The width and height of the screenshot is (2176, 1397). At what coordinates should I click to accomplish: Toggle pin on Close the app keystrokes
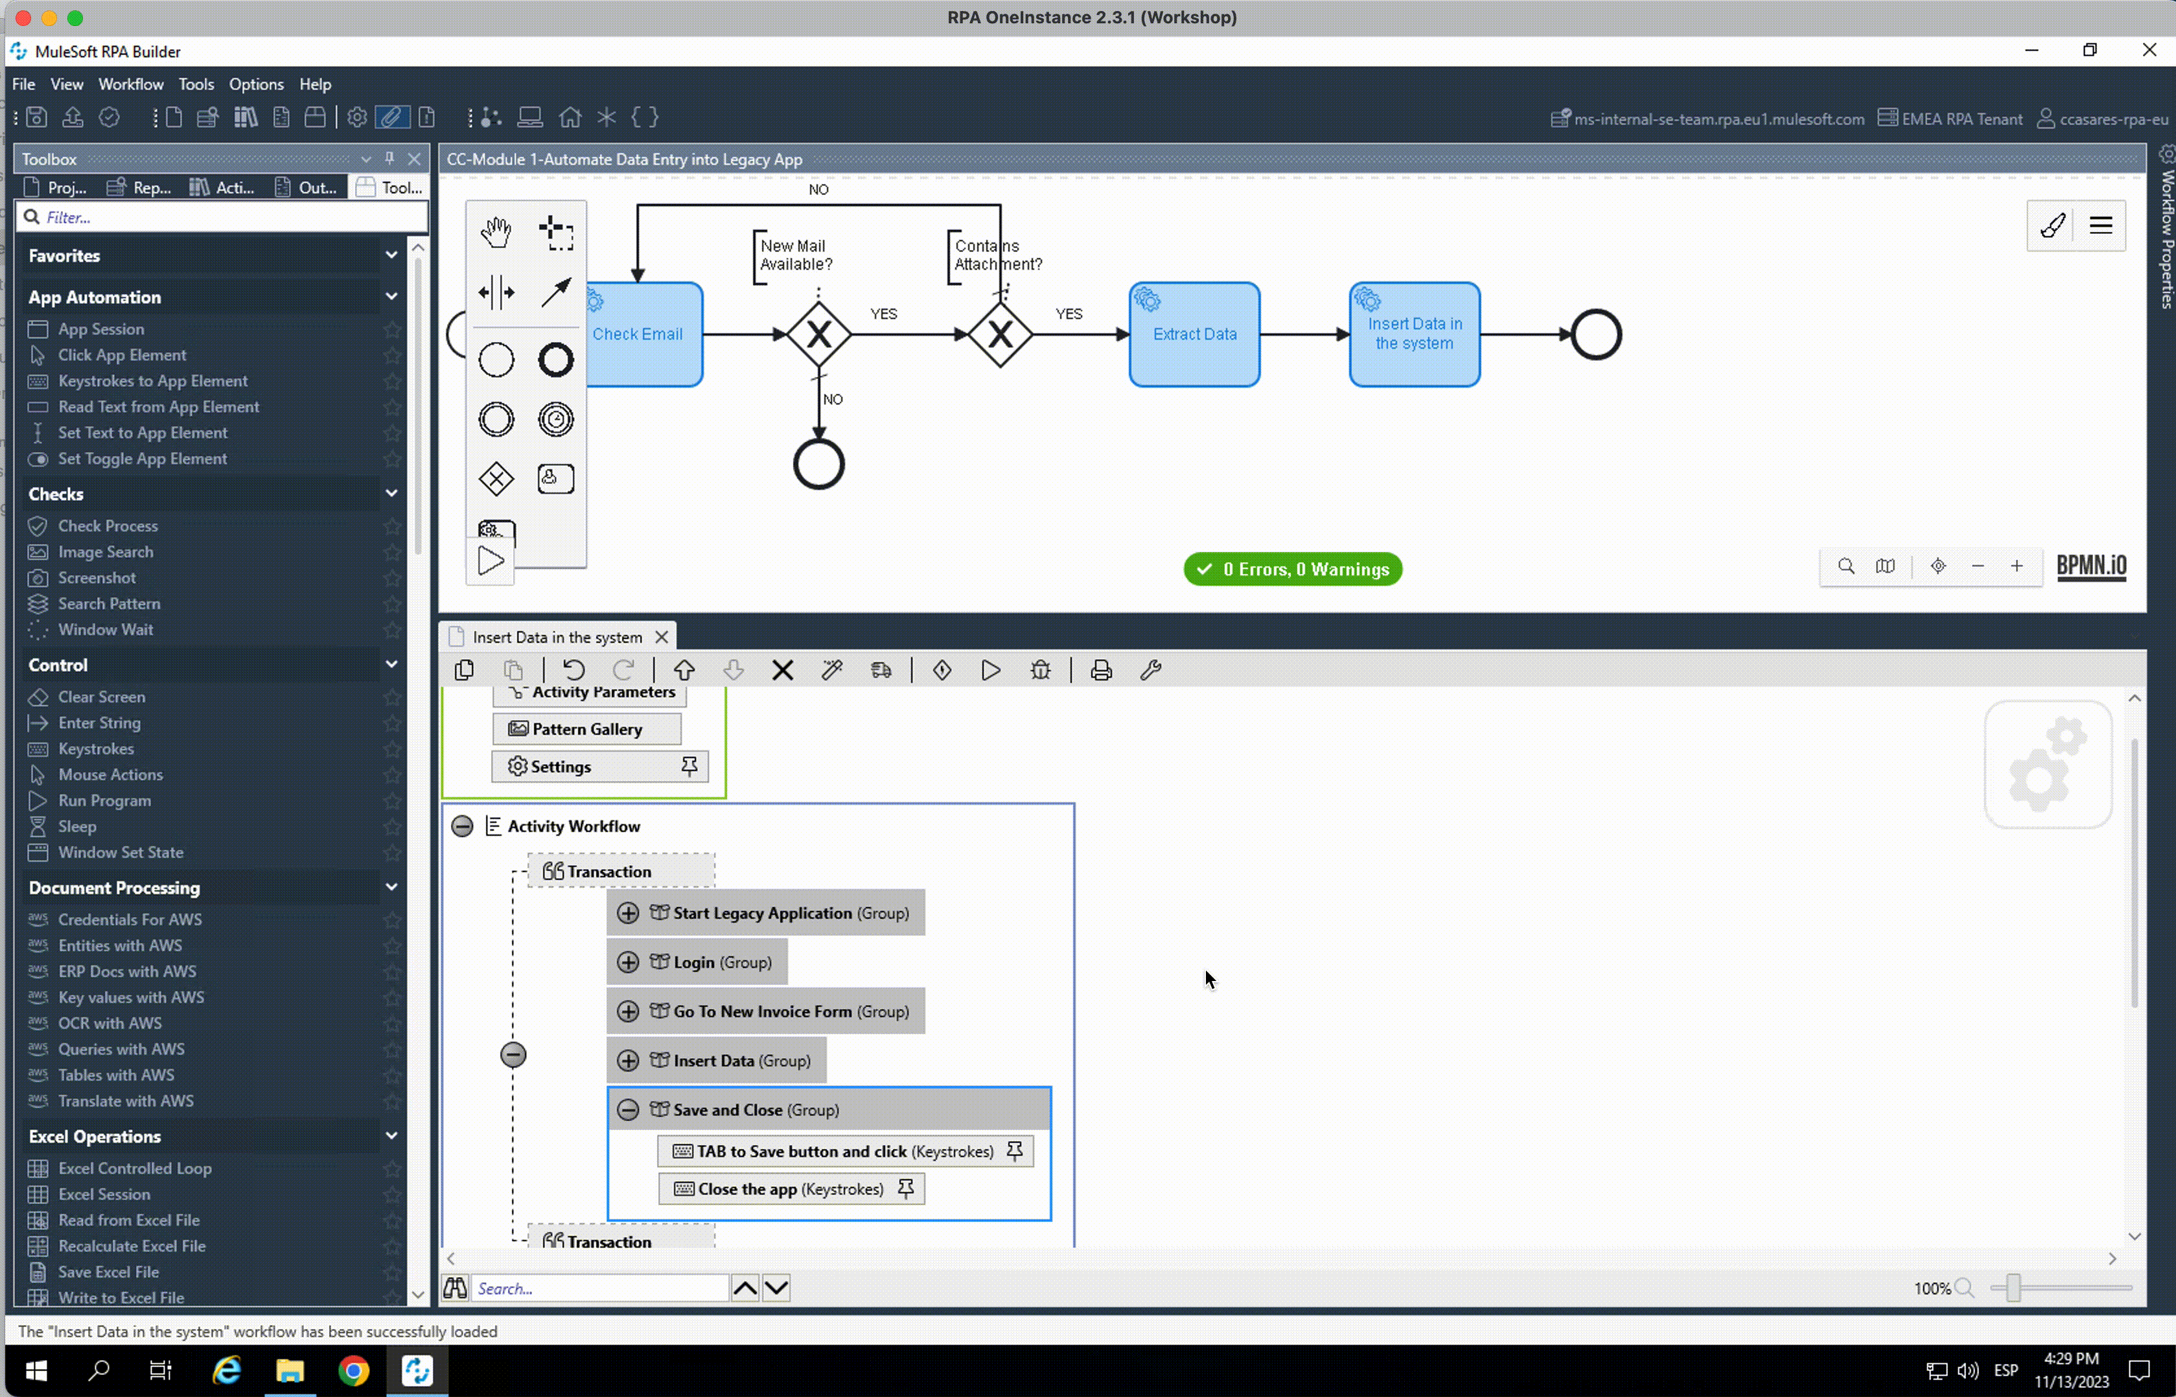coord(905,1188)
